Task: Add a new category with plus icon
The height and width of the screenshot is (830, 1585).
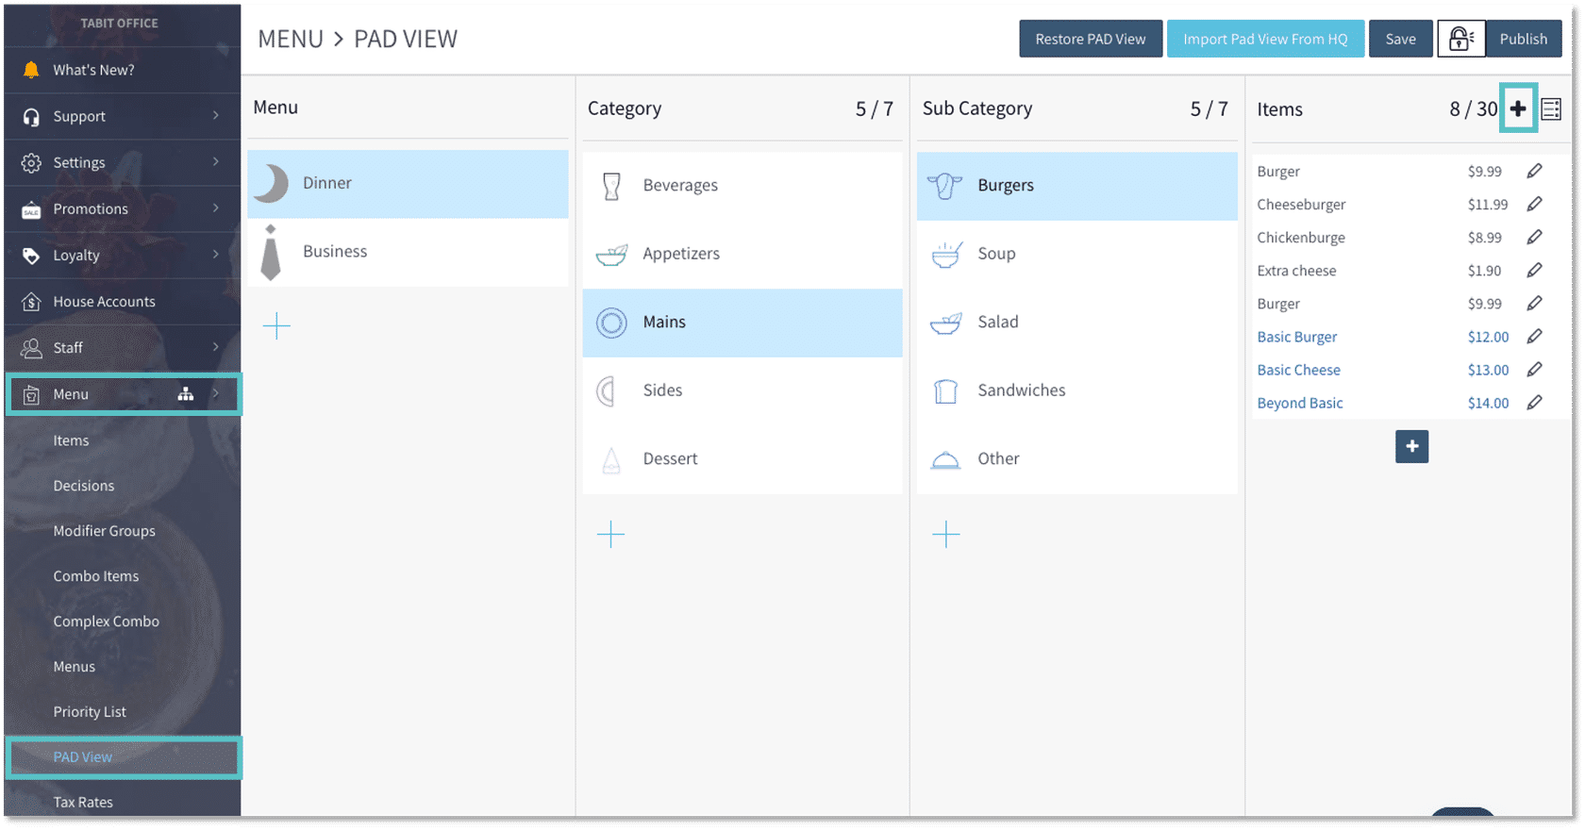Action: coord(610,535)
